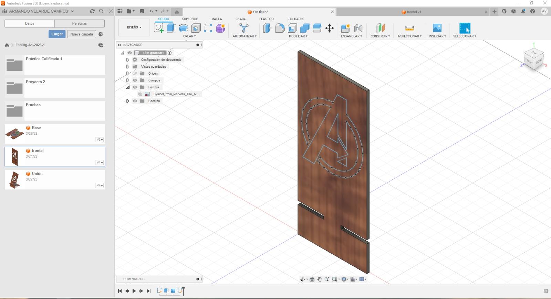This screenshot has height=299, width=551.
Task: Open the DISEÑO workspace dropdown
Action: point(134,27)
